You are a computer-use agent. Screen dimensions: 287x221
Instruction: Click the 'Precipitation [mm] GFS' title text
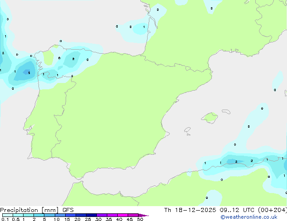37,210
